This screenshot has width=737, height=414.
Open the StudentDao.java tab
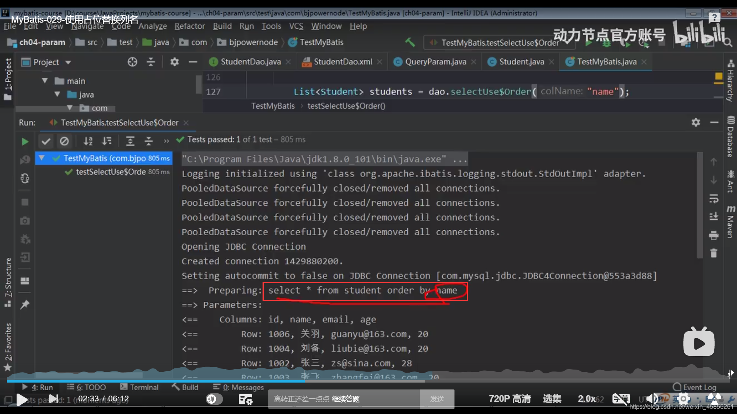tap(251, 62)
